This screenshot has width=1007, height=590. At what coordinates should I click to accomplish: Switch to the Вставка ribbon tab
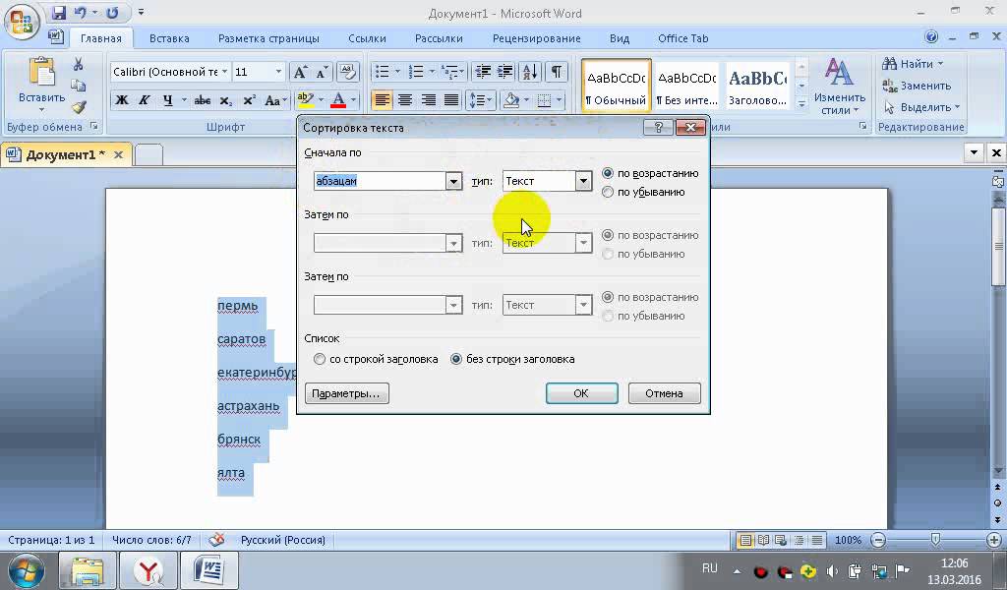click(169, 38)
